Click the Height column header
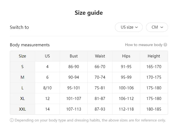 tap(154, 56)
